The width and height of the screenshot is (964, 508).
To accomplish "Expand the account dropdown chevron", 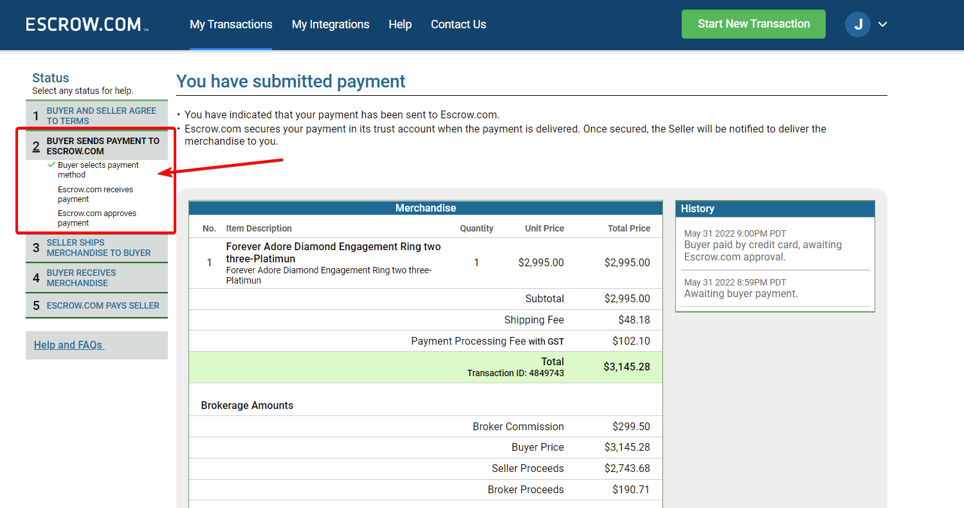I will click(x=883, y=24).
